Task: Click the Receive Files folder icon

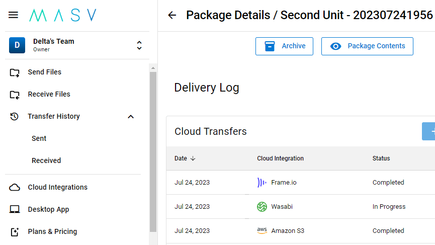Action: pyautogui.click(x=15, y=95)
